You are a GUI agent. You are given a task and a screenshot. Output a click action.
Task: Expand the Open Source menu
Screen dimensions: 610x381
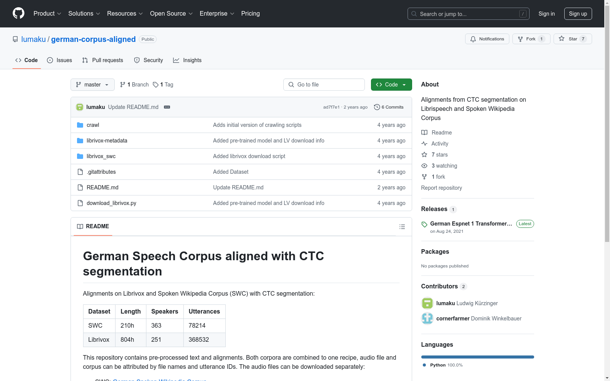(172, 14)
